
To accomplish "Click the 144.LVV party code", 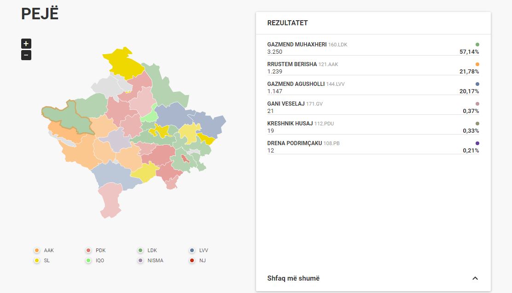I will click(335, 84).
